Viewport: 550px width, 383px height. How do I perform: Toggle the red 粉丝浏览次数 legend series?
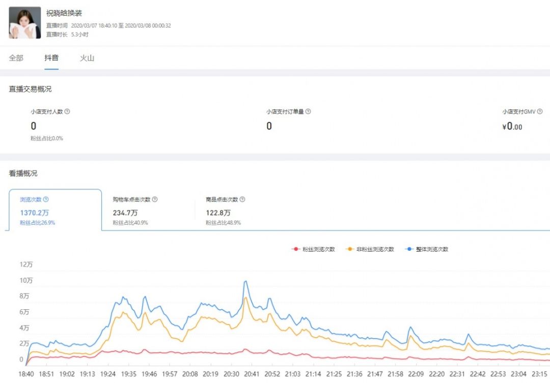313,249
